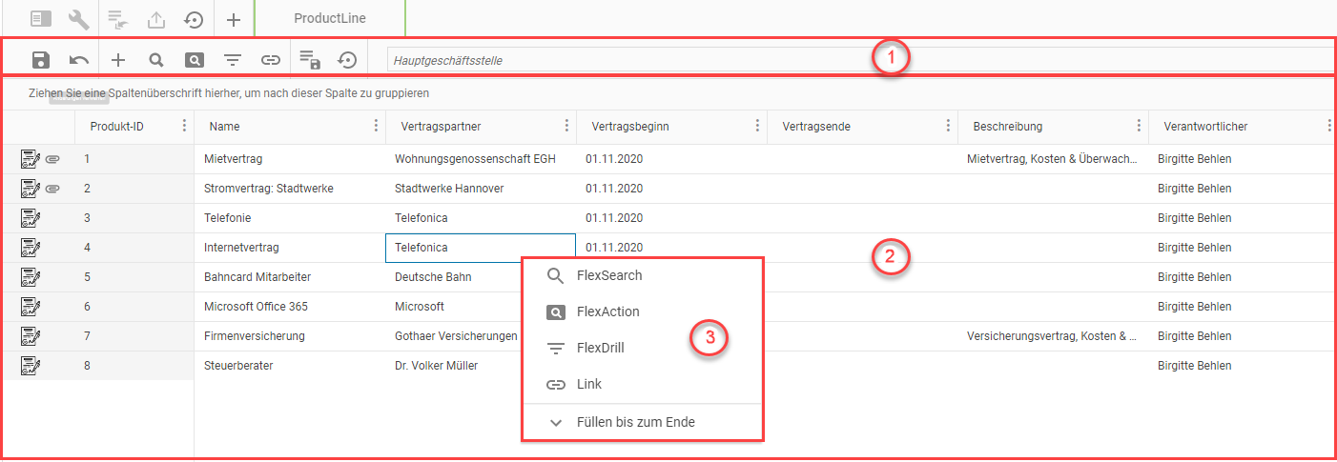Viewport: 1337px width, 462px height.
Task: Click the Undo arrow icon
Action: [79, 60]
